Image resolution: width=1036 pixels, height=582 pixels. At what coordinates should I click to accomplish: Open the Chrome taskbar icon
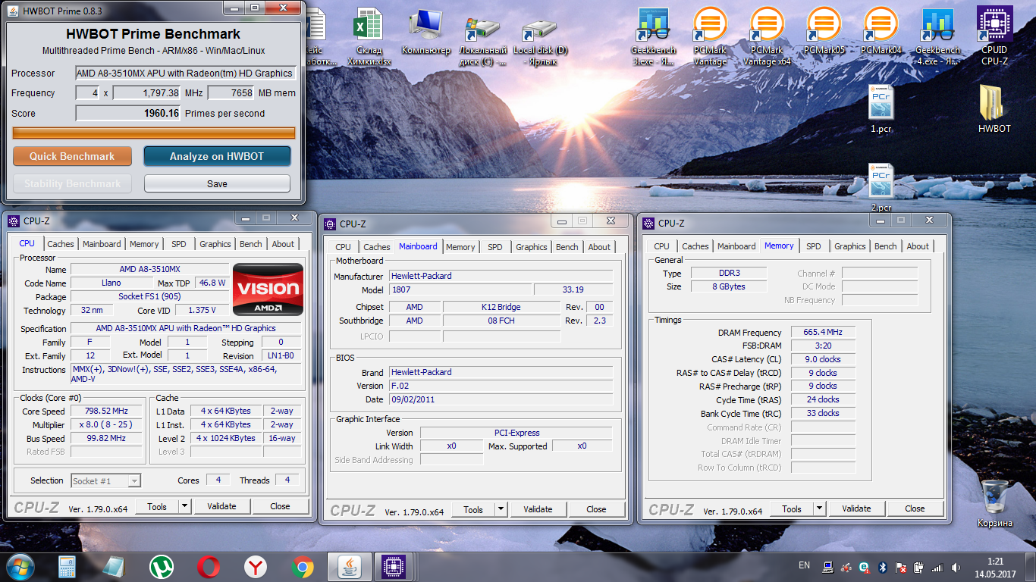(x=302, y=566)
